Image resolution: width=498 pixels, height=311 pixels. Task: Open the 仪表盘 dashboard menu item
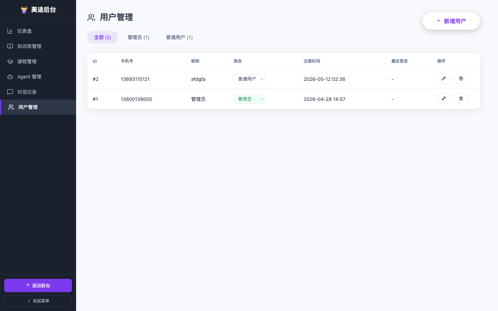coord(38,31)
